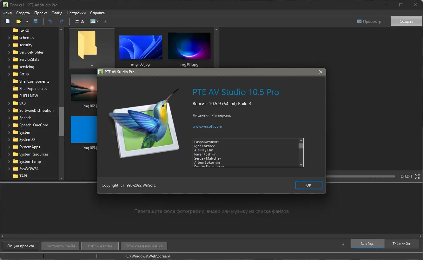Toggle fullscreen preview icon next to 00:00

click(417, 176)
